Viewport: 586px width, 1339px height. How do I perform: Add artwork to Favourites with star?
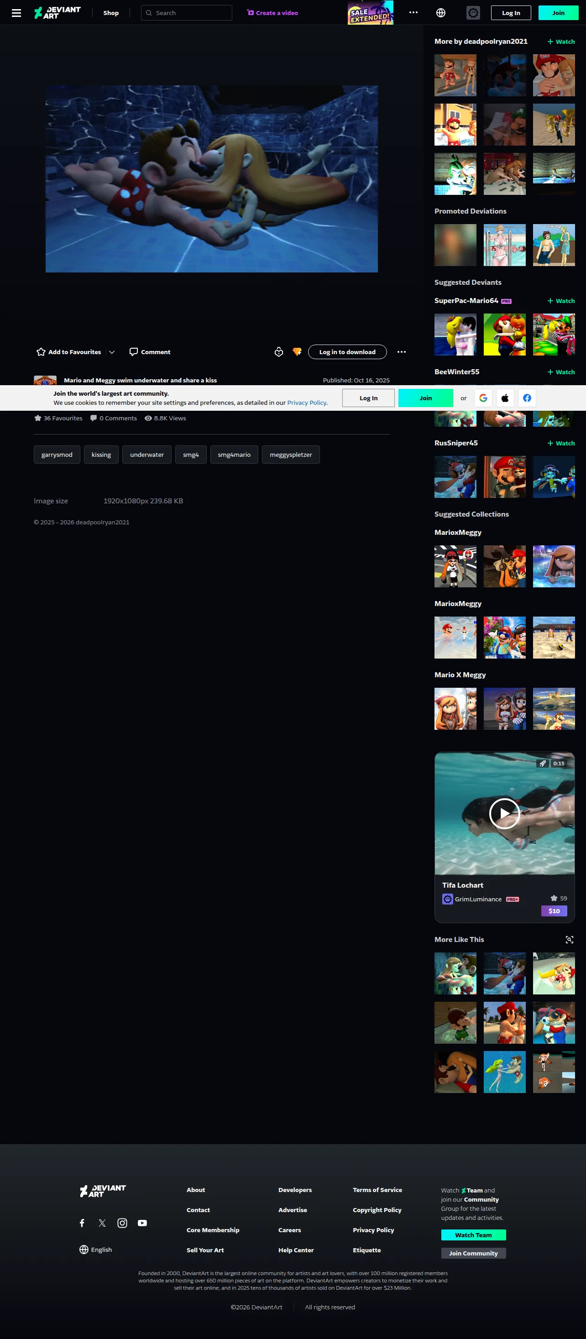68,352
